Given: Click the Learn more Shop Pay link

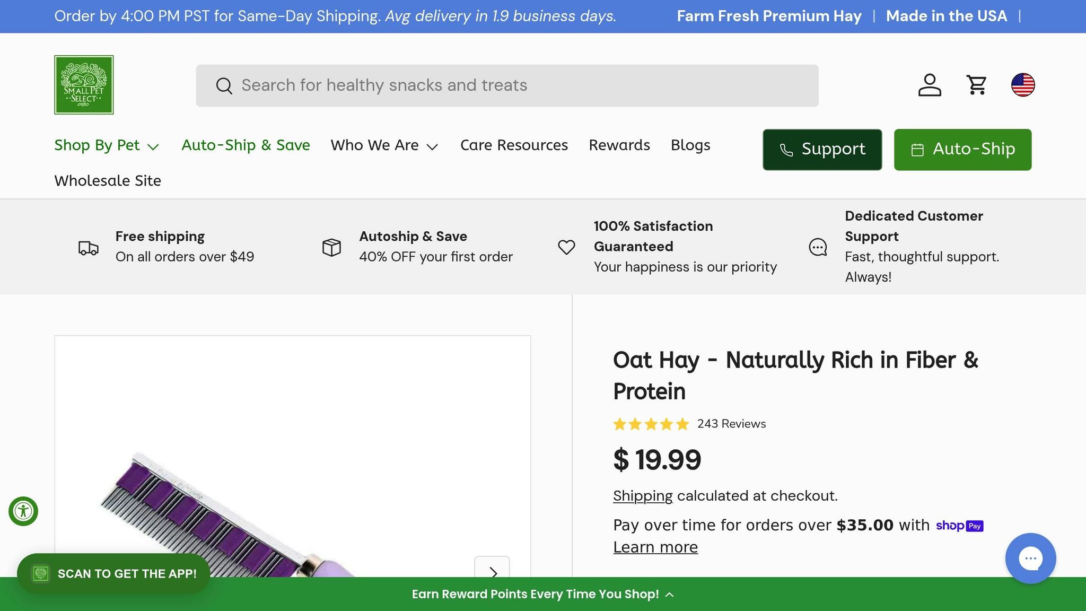Looking at the screenshot, I should [x=655, y=547].
